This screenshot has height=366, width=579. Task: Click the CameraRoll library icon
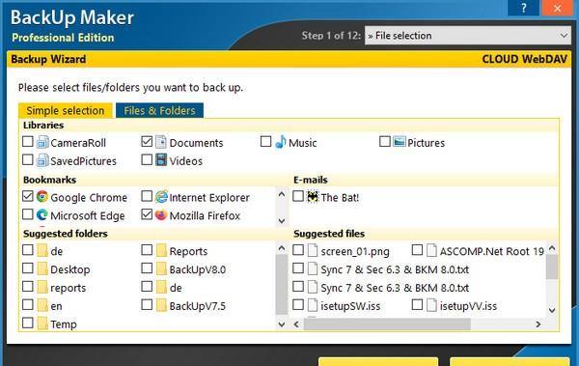42,142
